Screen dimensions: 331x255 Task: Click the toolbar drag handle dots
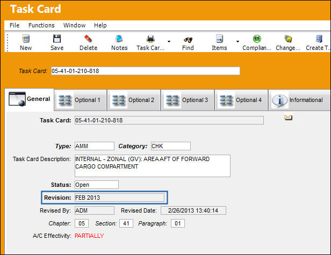[8, 43]
